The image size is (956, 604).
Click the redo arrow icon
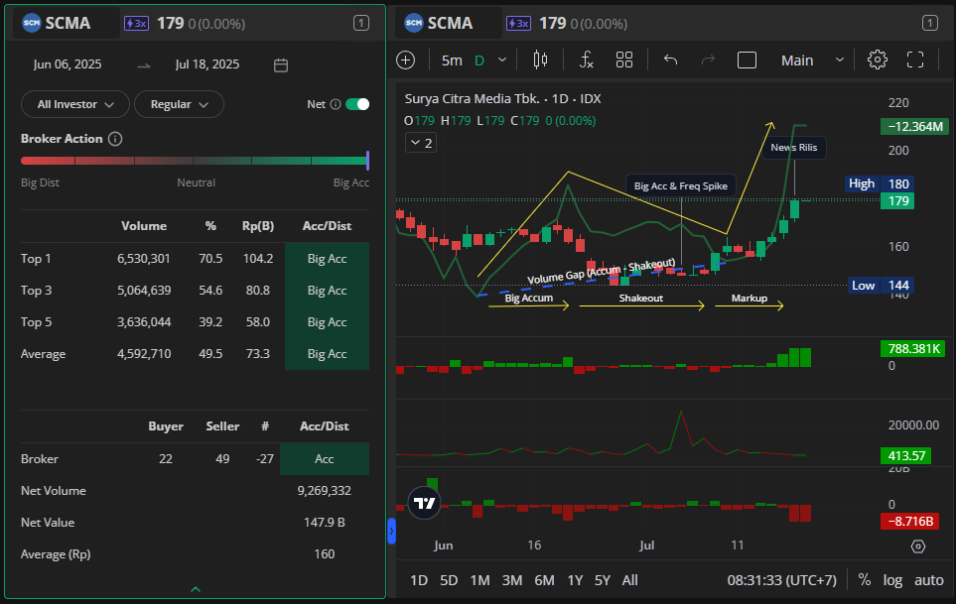point(708,60)
